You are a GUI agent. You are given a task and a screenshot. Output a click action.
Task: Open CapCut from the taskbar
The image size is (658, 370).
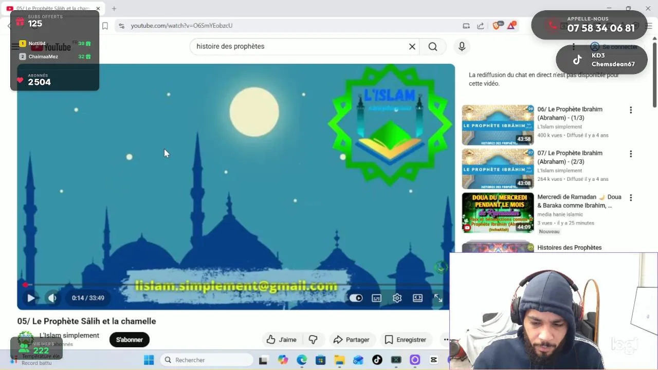pos(434,360)
